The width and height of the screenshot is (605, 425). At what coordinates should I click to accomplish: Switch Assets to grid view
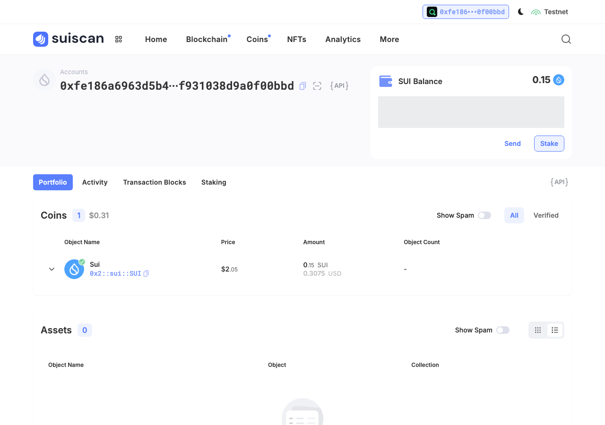[538, 330]
